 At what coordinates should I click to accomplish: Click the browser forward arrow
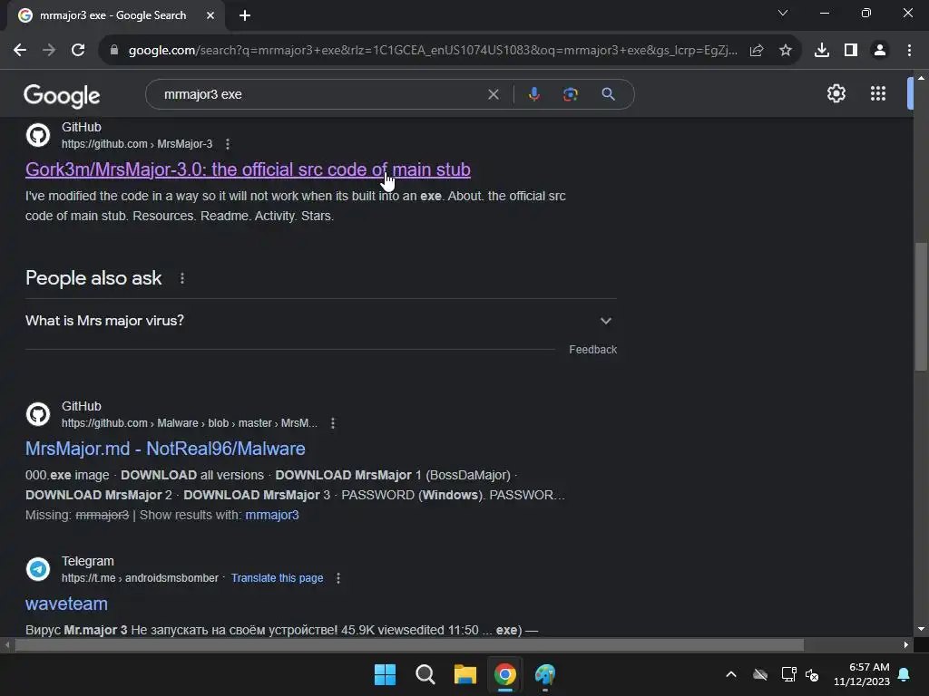point(49,51)
